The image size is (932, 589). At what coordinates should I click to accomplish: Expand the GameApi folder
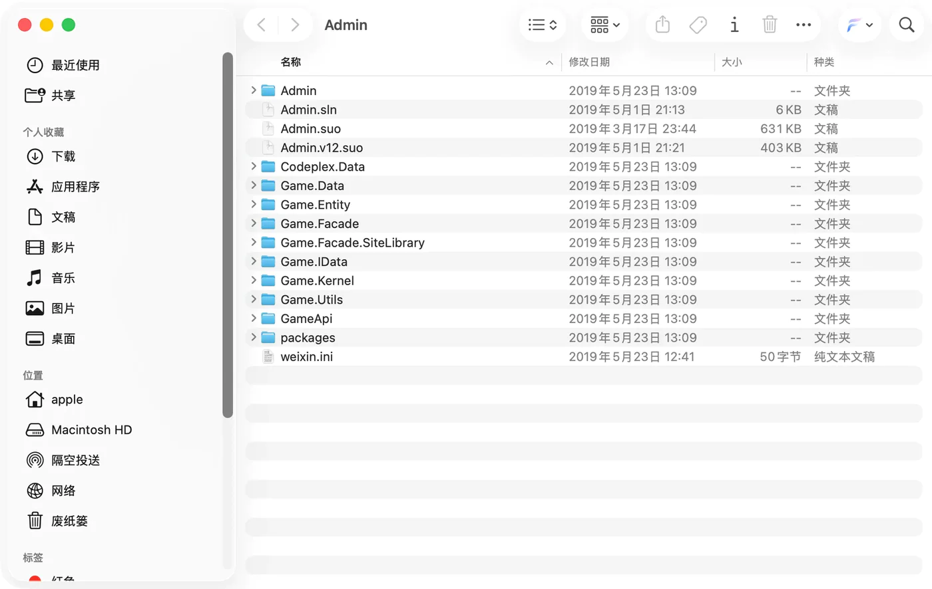pyautogui.click(x=254, y=318)
